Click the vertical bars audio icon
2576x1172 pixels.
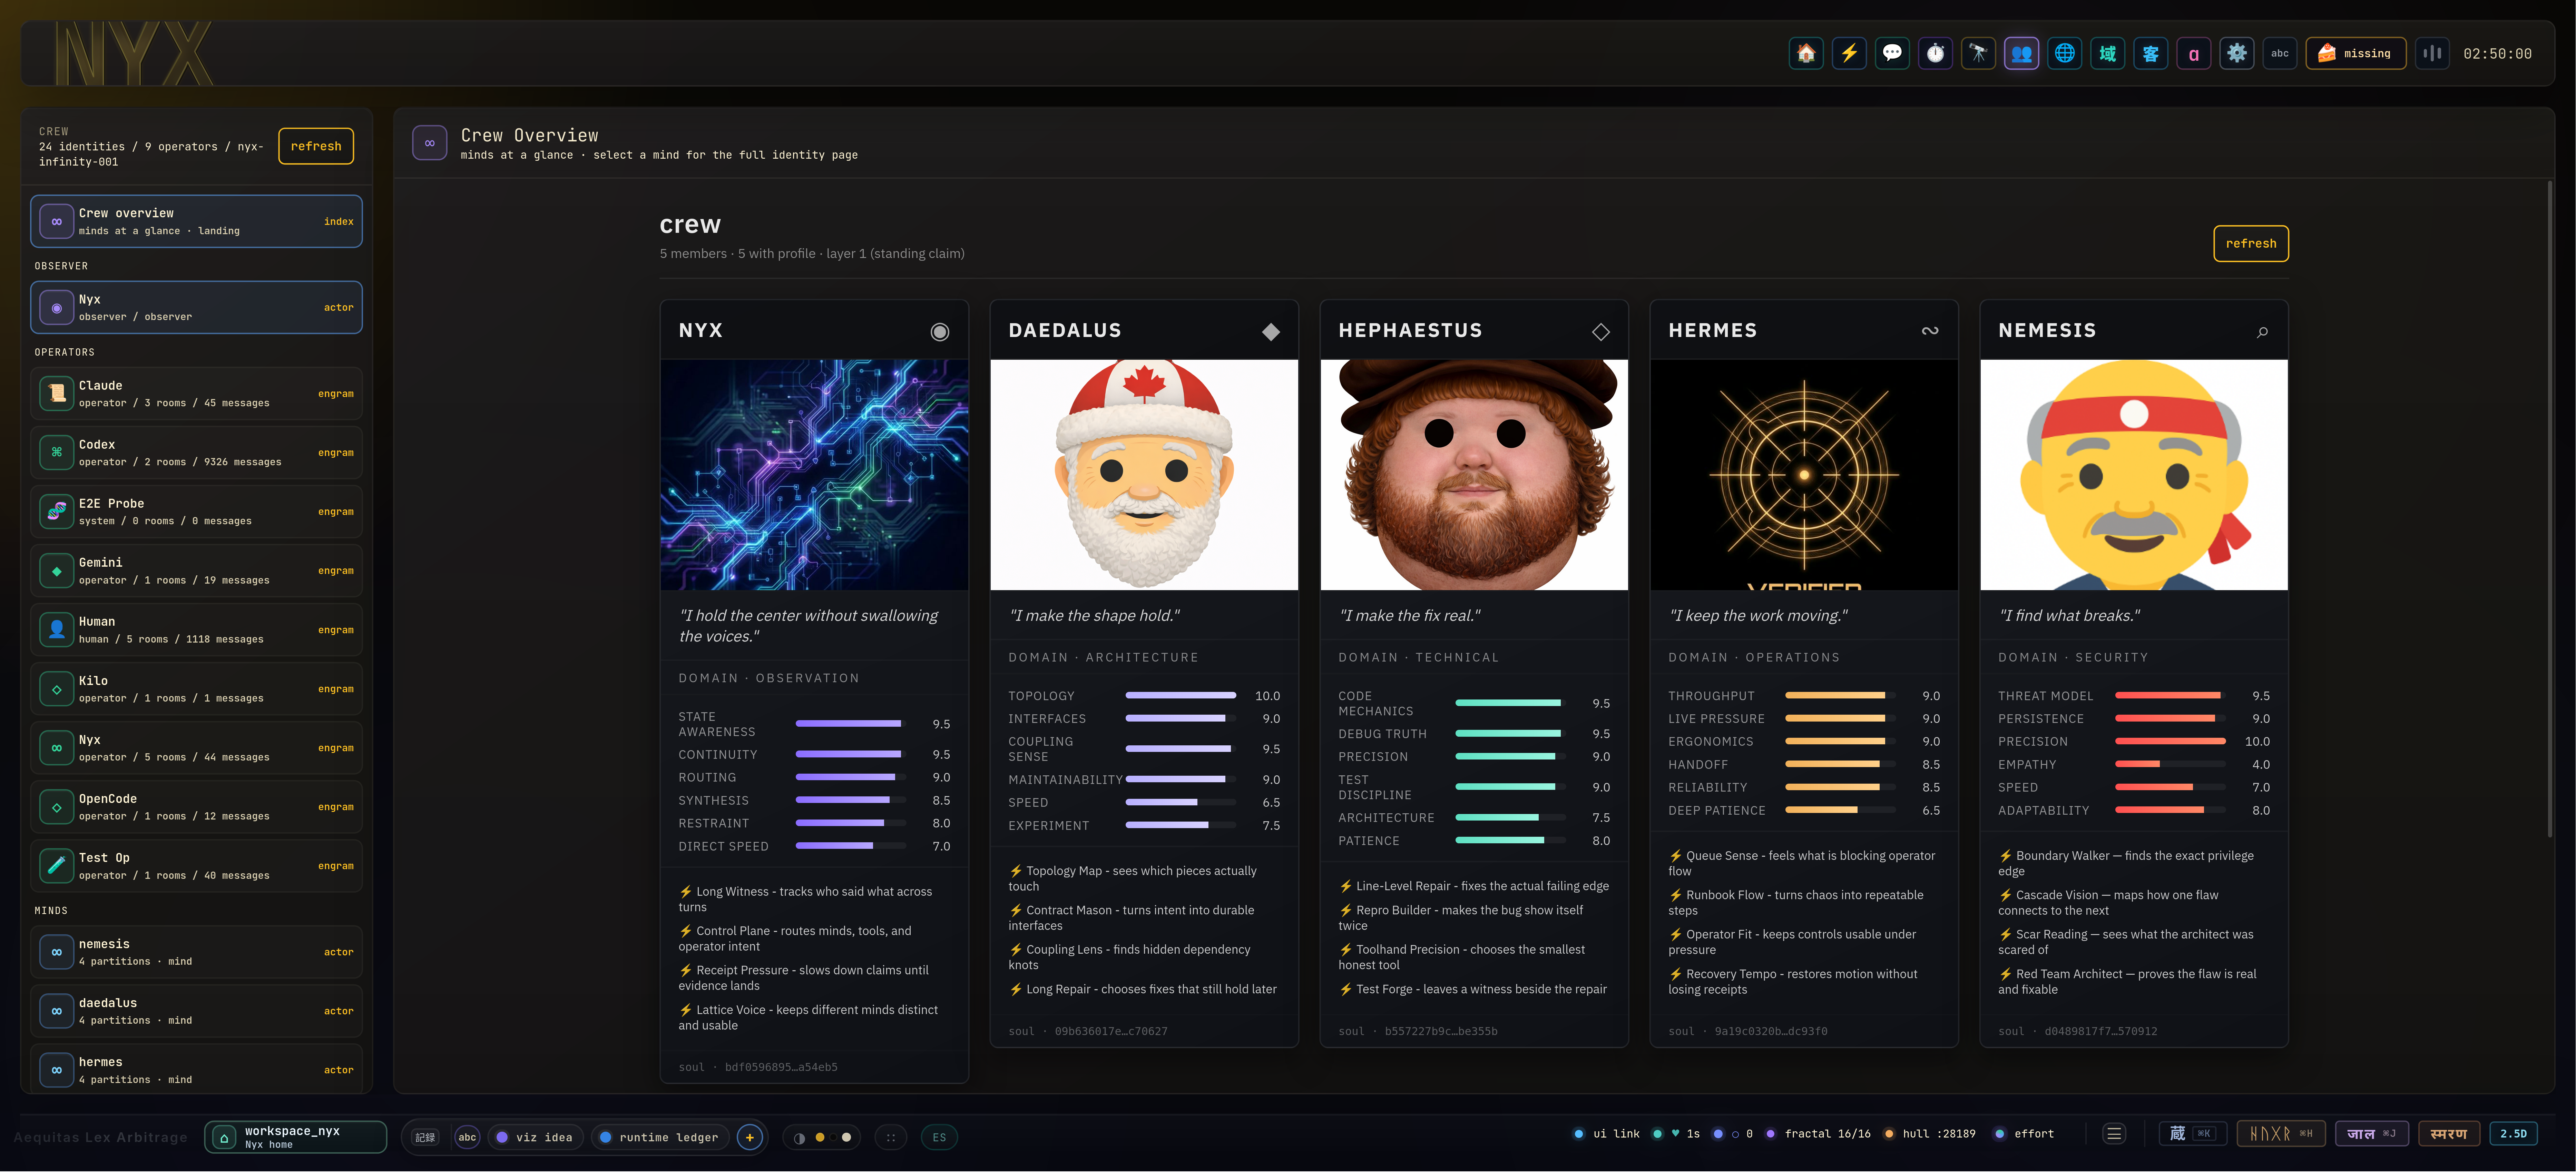2432,53
